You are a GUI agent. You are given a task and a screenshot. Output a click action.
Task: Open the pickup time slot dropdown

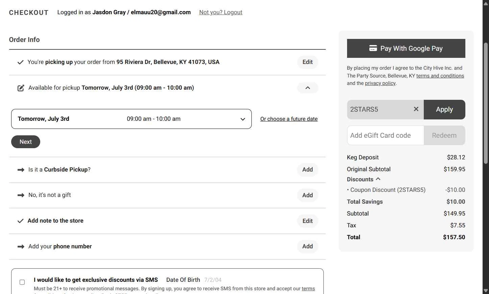pos(131,119)
